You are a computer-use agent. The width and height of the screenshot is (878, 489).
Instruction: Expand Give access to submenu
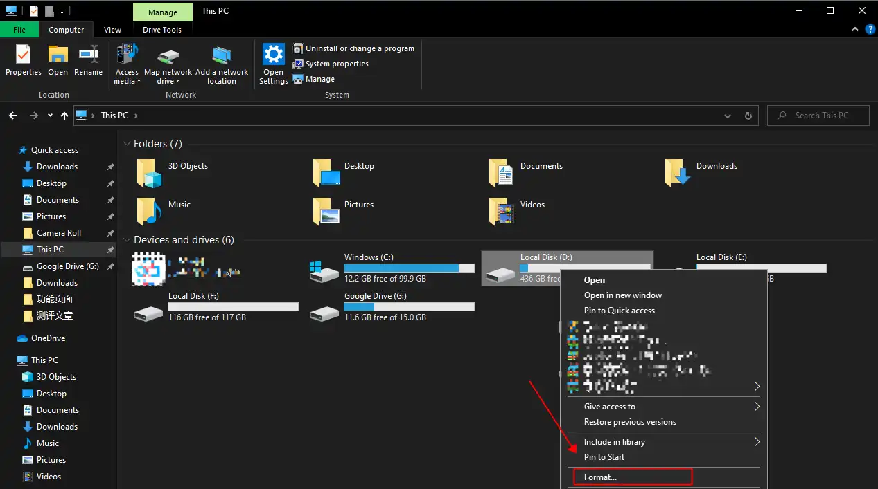coord(664,407)
